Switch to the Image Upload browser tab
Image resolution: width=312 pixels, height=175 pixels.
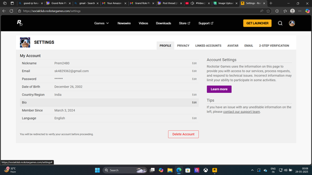point(225,3)
